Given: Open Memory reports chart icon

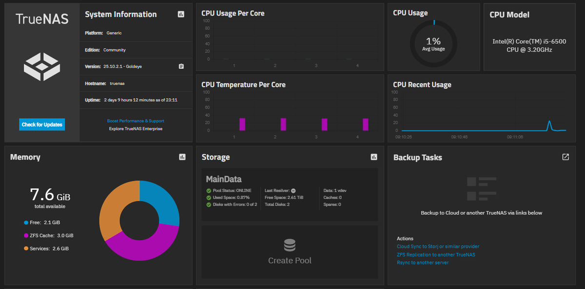Looking at the screenshot, I should [182, 157].
